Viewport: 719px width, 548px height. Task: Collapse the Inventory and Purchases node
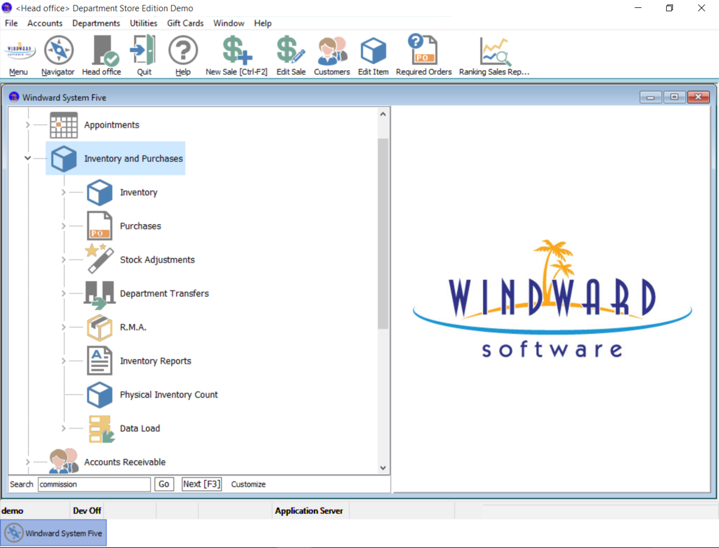pyautogui.click(x=28, y=158)
